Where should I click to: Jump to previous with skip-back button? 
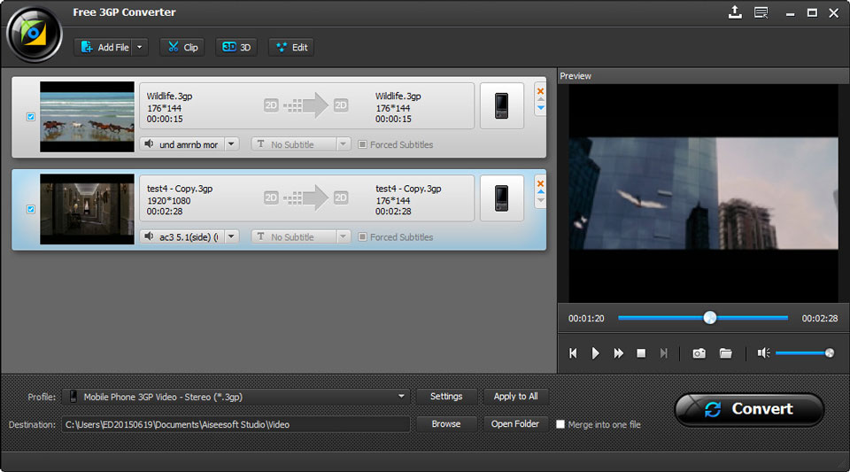pos(573,353)
